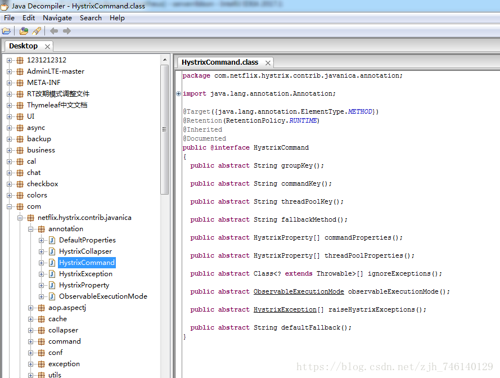Screen dimensions: 500x378
Task: Close the HystrixCommand.class editor tab
Action: coord(268,63)
